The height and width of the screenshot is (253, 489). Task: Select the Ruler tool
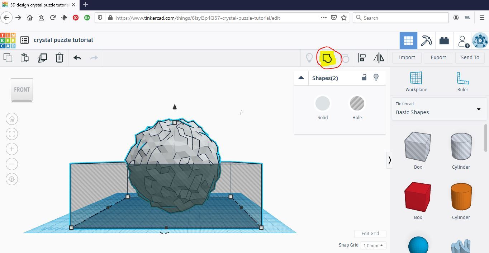click(x=462, y=81)
